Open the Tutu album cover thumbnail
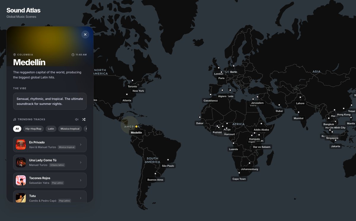 point(21,198)
